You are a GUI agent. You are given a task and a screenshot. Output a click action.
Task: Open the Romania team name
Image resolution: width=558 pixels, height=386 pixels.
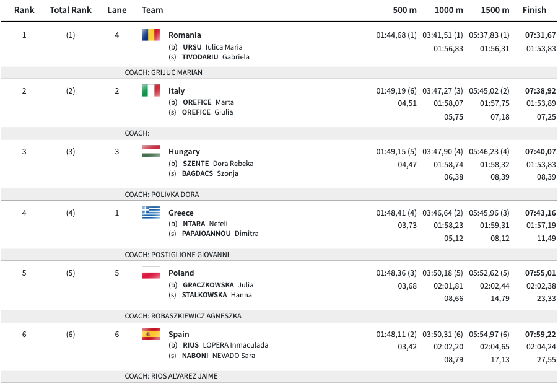pyautogui.click(x=185, y=35)
